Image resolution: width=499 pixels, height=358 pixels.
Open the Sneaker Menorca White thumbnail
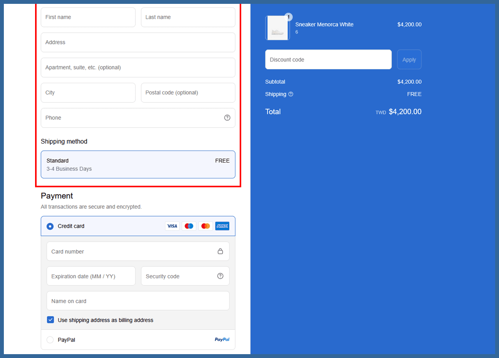[277, 28]
